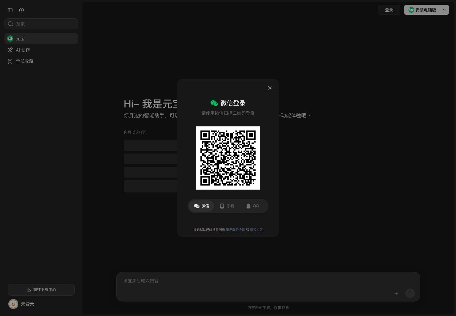The image size is (456, 316).
Task: Click the 登录 button
Action: tap(389, 10)
